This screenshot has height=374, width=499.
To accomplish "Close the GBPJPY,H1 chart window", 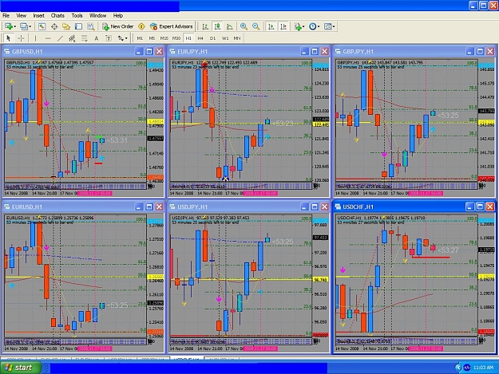I will tap(490, 52).
